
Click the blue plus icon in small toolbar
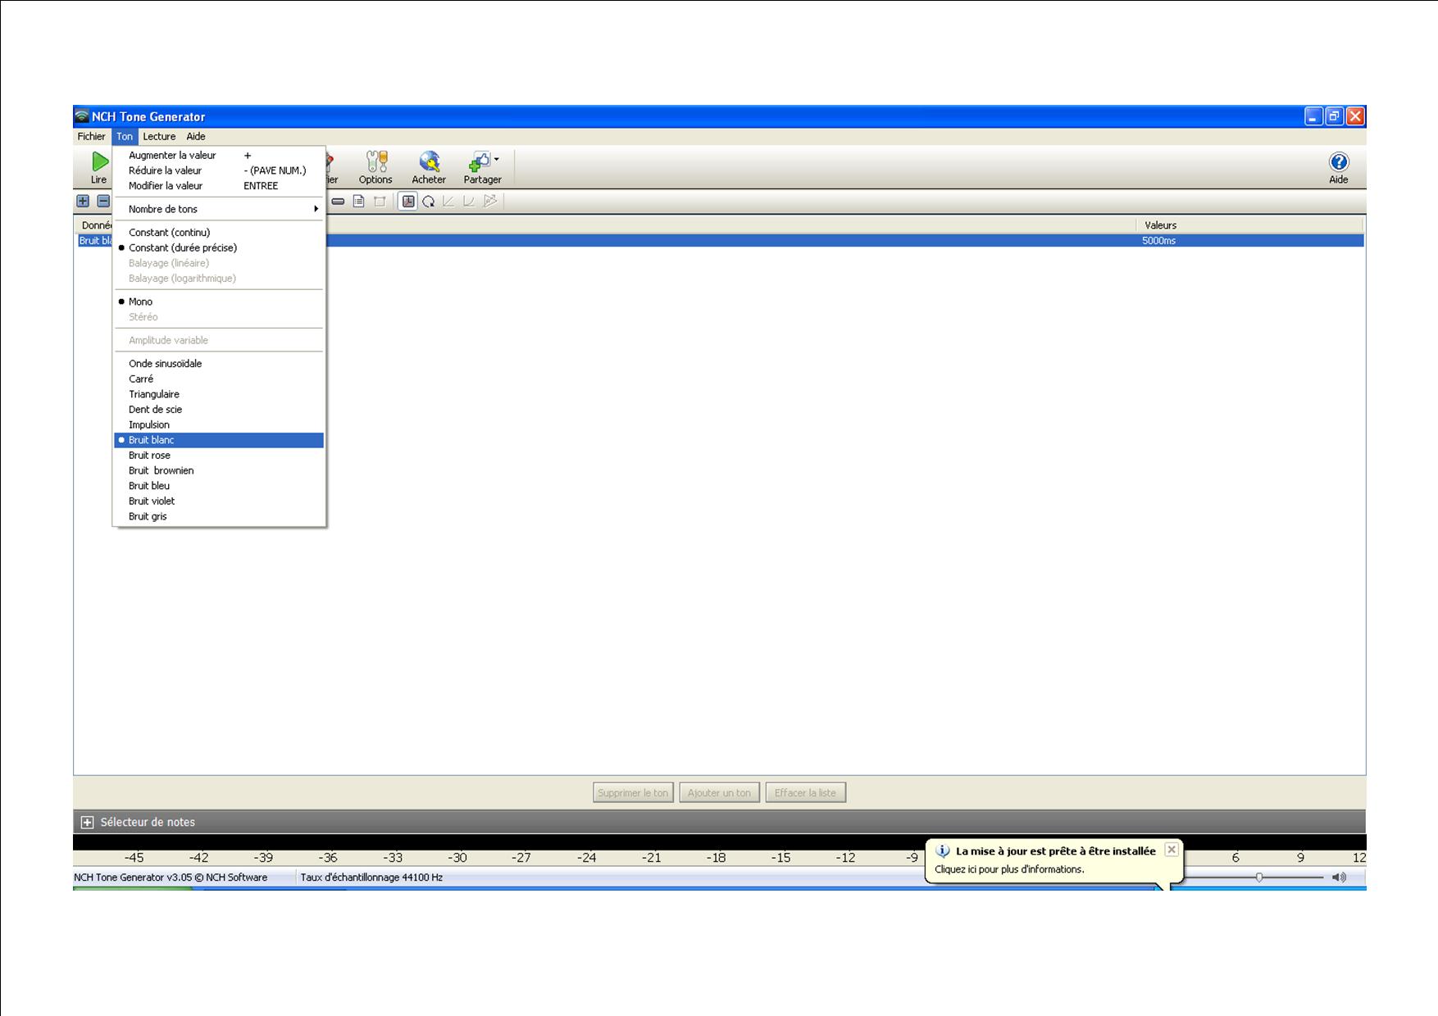83,201
